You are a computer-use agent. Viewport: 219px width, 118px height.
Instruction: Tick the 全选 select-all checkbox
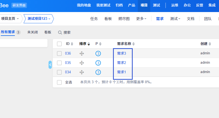pos(59,82)
